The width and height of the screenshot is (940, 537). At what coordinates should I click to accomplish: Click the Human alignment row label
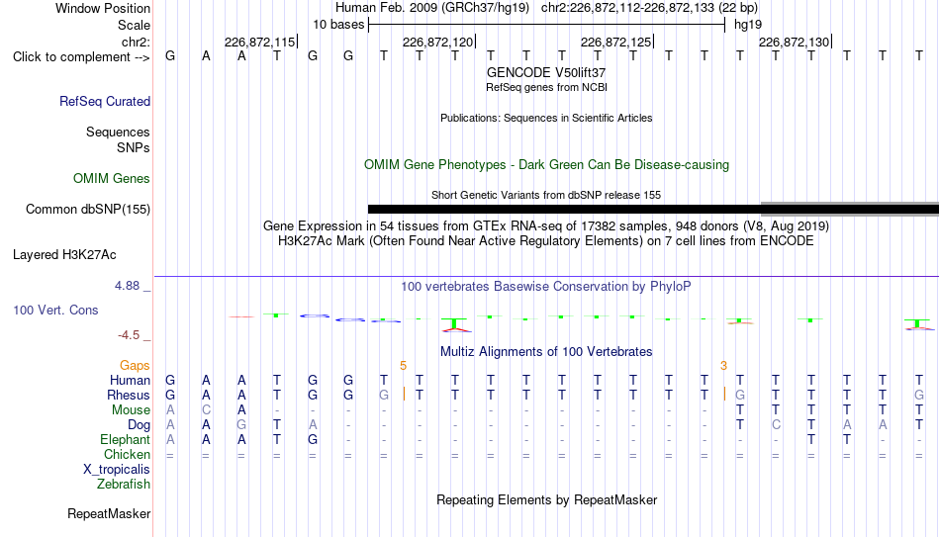(130, 380)
